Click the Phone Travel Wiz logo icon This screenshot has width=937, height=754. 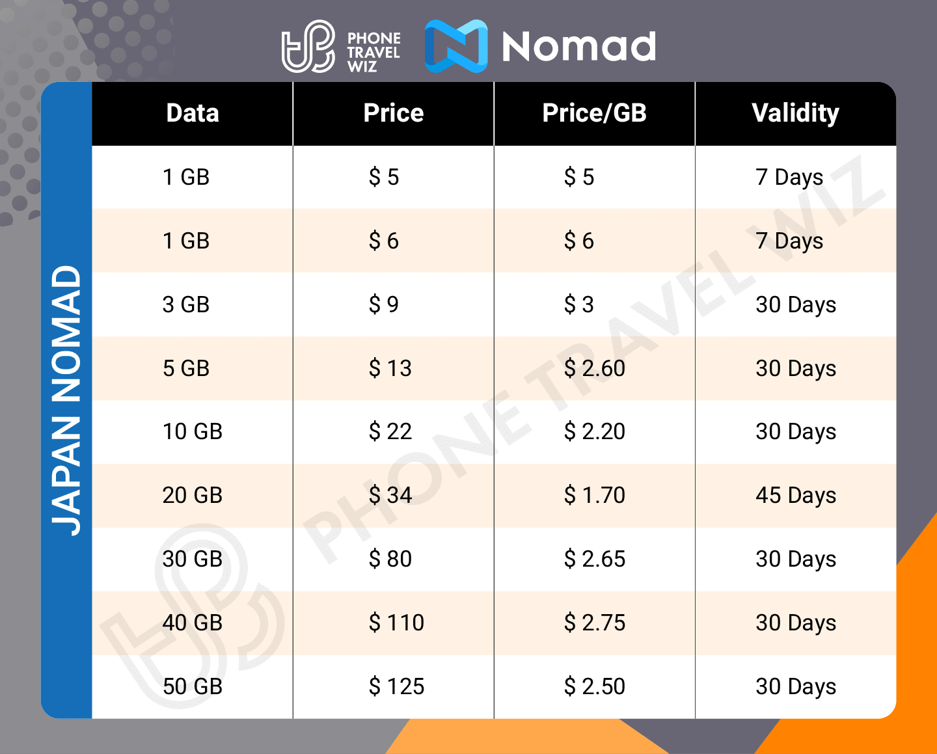[x=308, y=46]
